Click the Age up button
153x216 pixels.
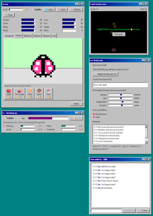tap(76, 118)
